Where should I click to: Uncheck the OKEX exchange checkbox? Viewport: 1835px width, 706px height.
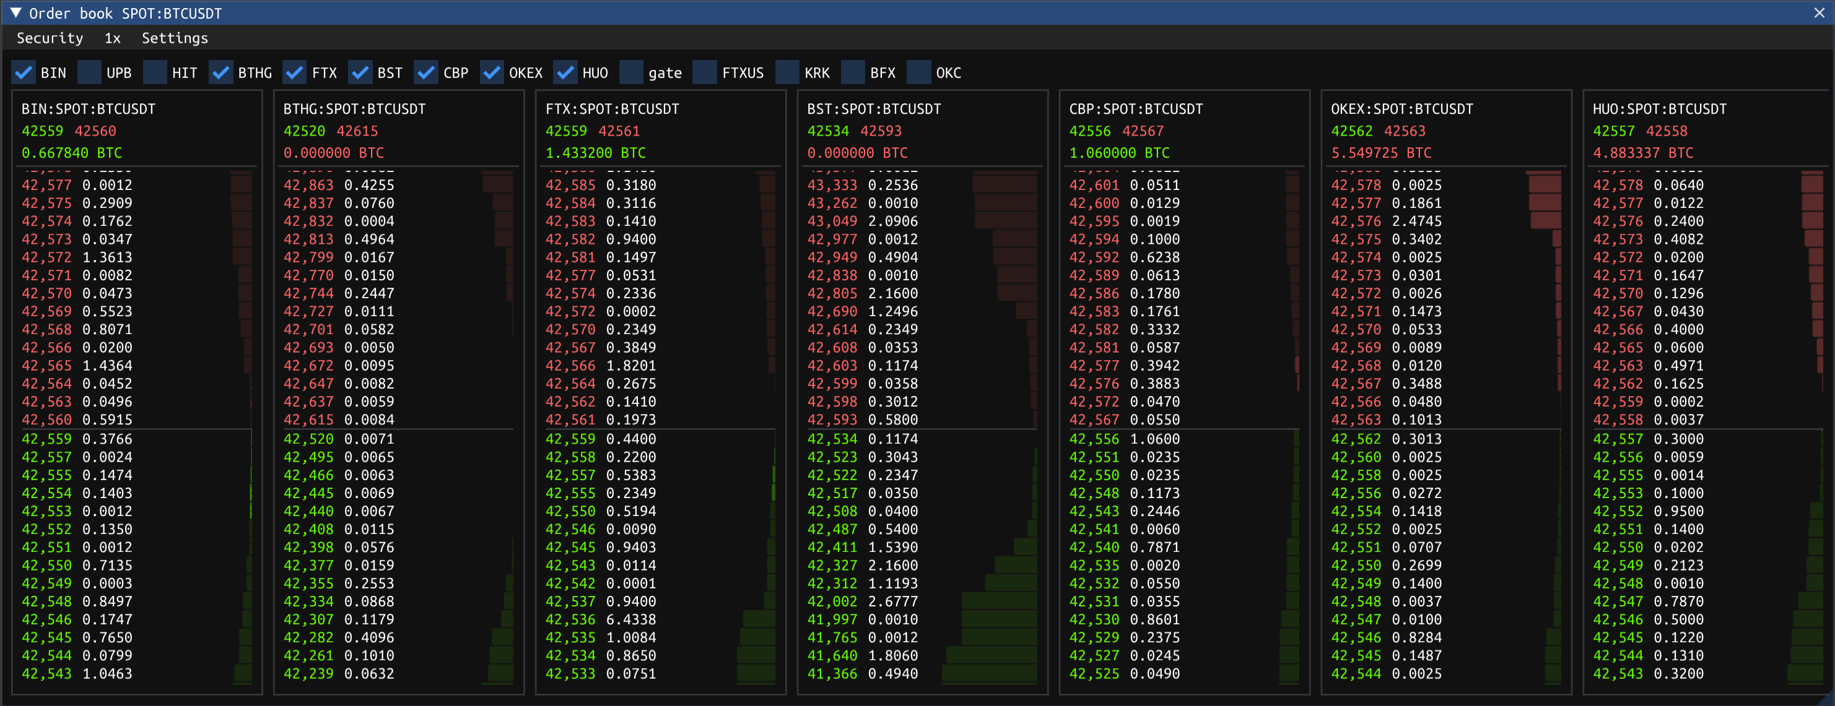(x=492, y=72)
